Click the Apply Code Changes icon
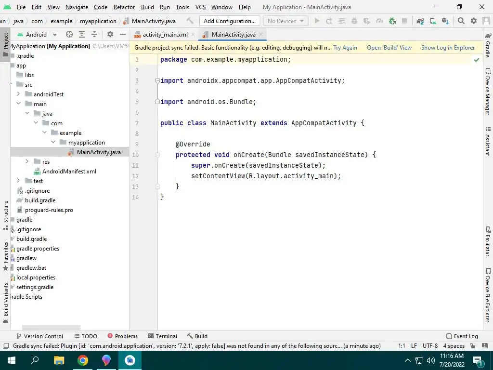The image size is (493, 370). pyautogui.click(x=341, y=21)
